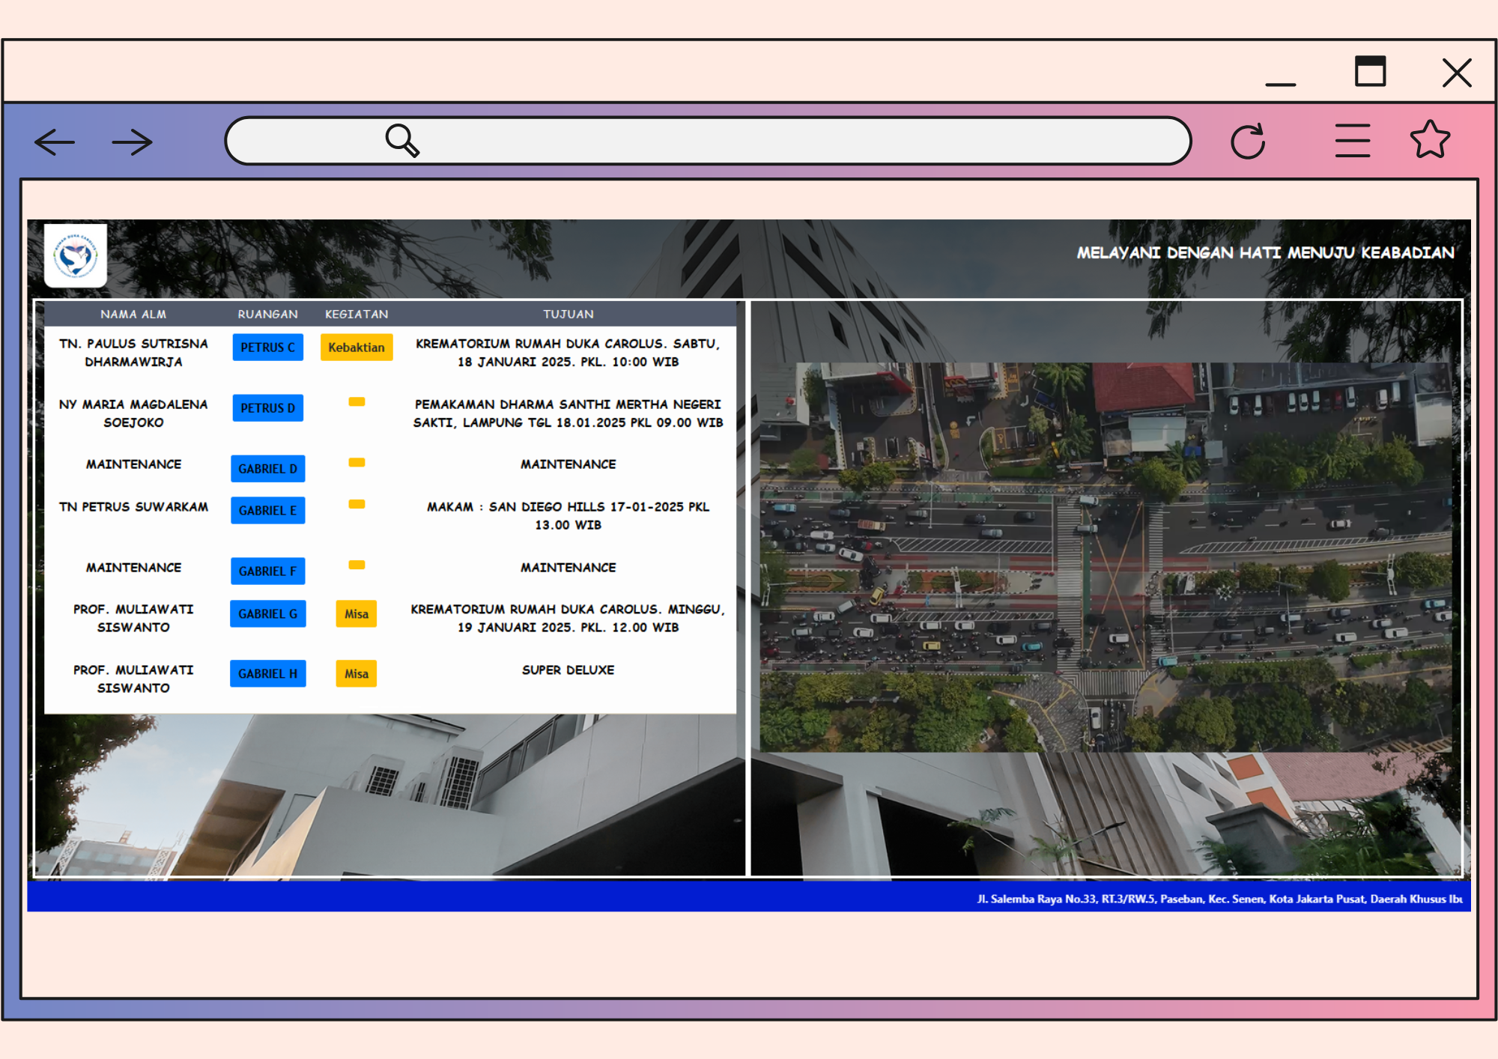Click the Carolus logo icon

pyautogui.click(x=76, y=256)
